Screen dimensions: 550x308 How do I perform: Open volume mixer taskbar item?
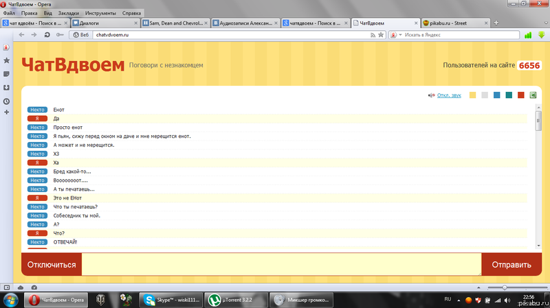[x=302, y=300]
